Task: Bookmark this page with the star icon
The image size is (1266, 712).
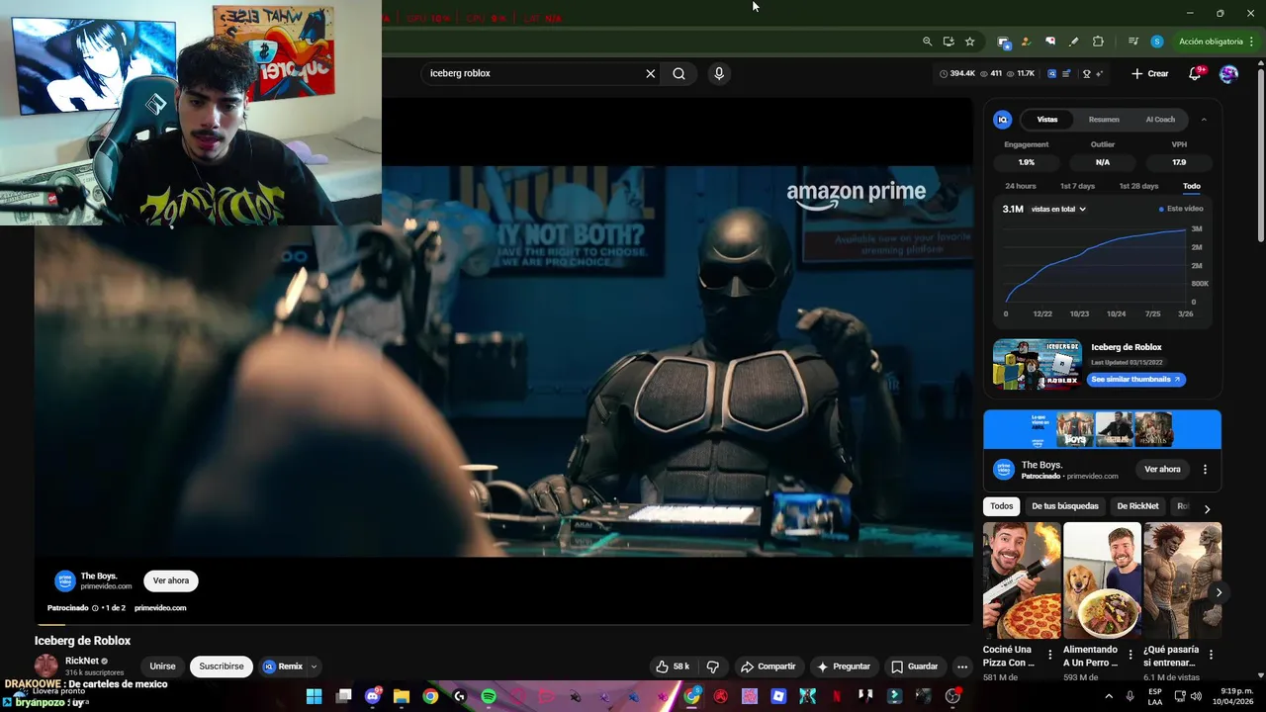Action: pos(970,42)
